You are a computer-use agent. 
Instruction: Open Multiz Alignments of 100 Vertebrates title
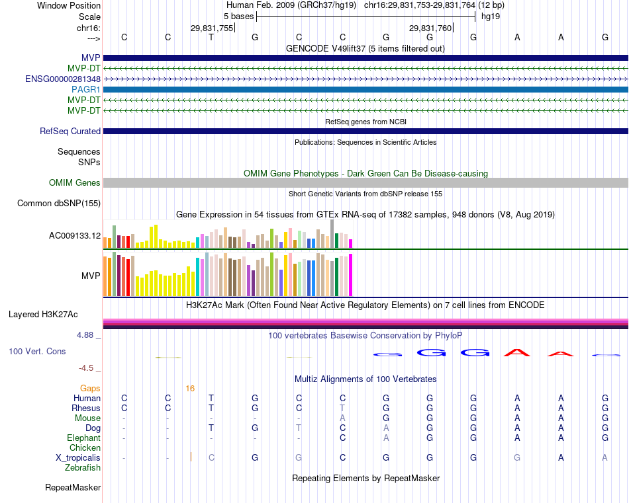tap(365, 379)
